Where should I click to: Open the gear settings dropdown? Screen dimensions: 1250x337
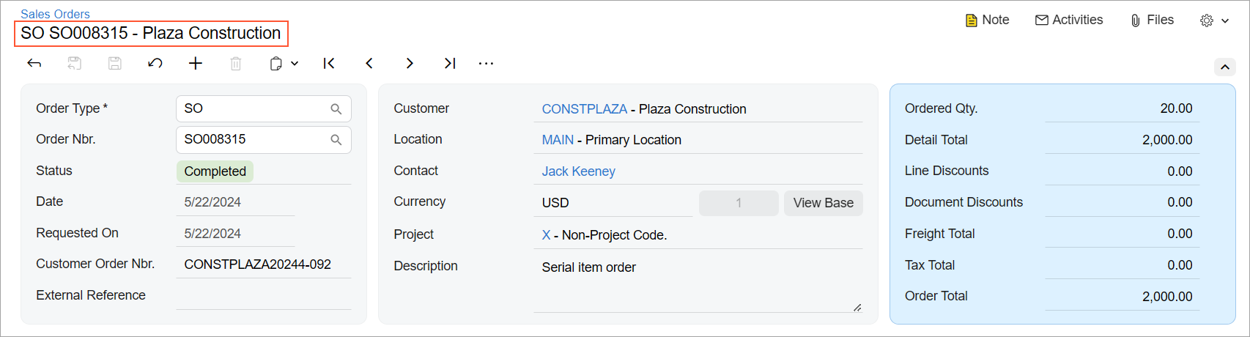(1214, 21)
